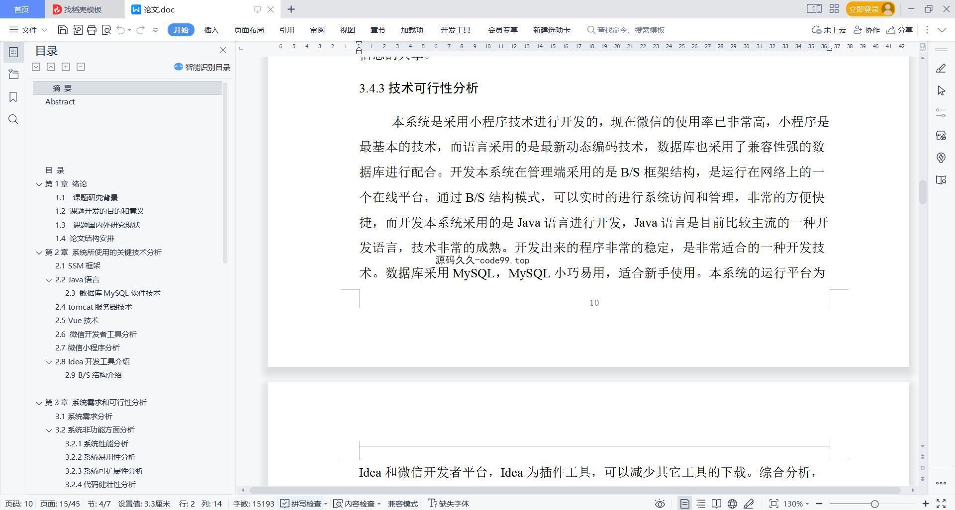Click the zoom slider handle
The height and width of the screenshot is (510, 955).
pyautogui.click(x=874, y=504)
